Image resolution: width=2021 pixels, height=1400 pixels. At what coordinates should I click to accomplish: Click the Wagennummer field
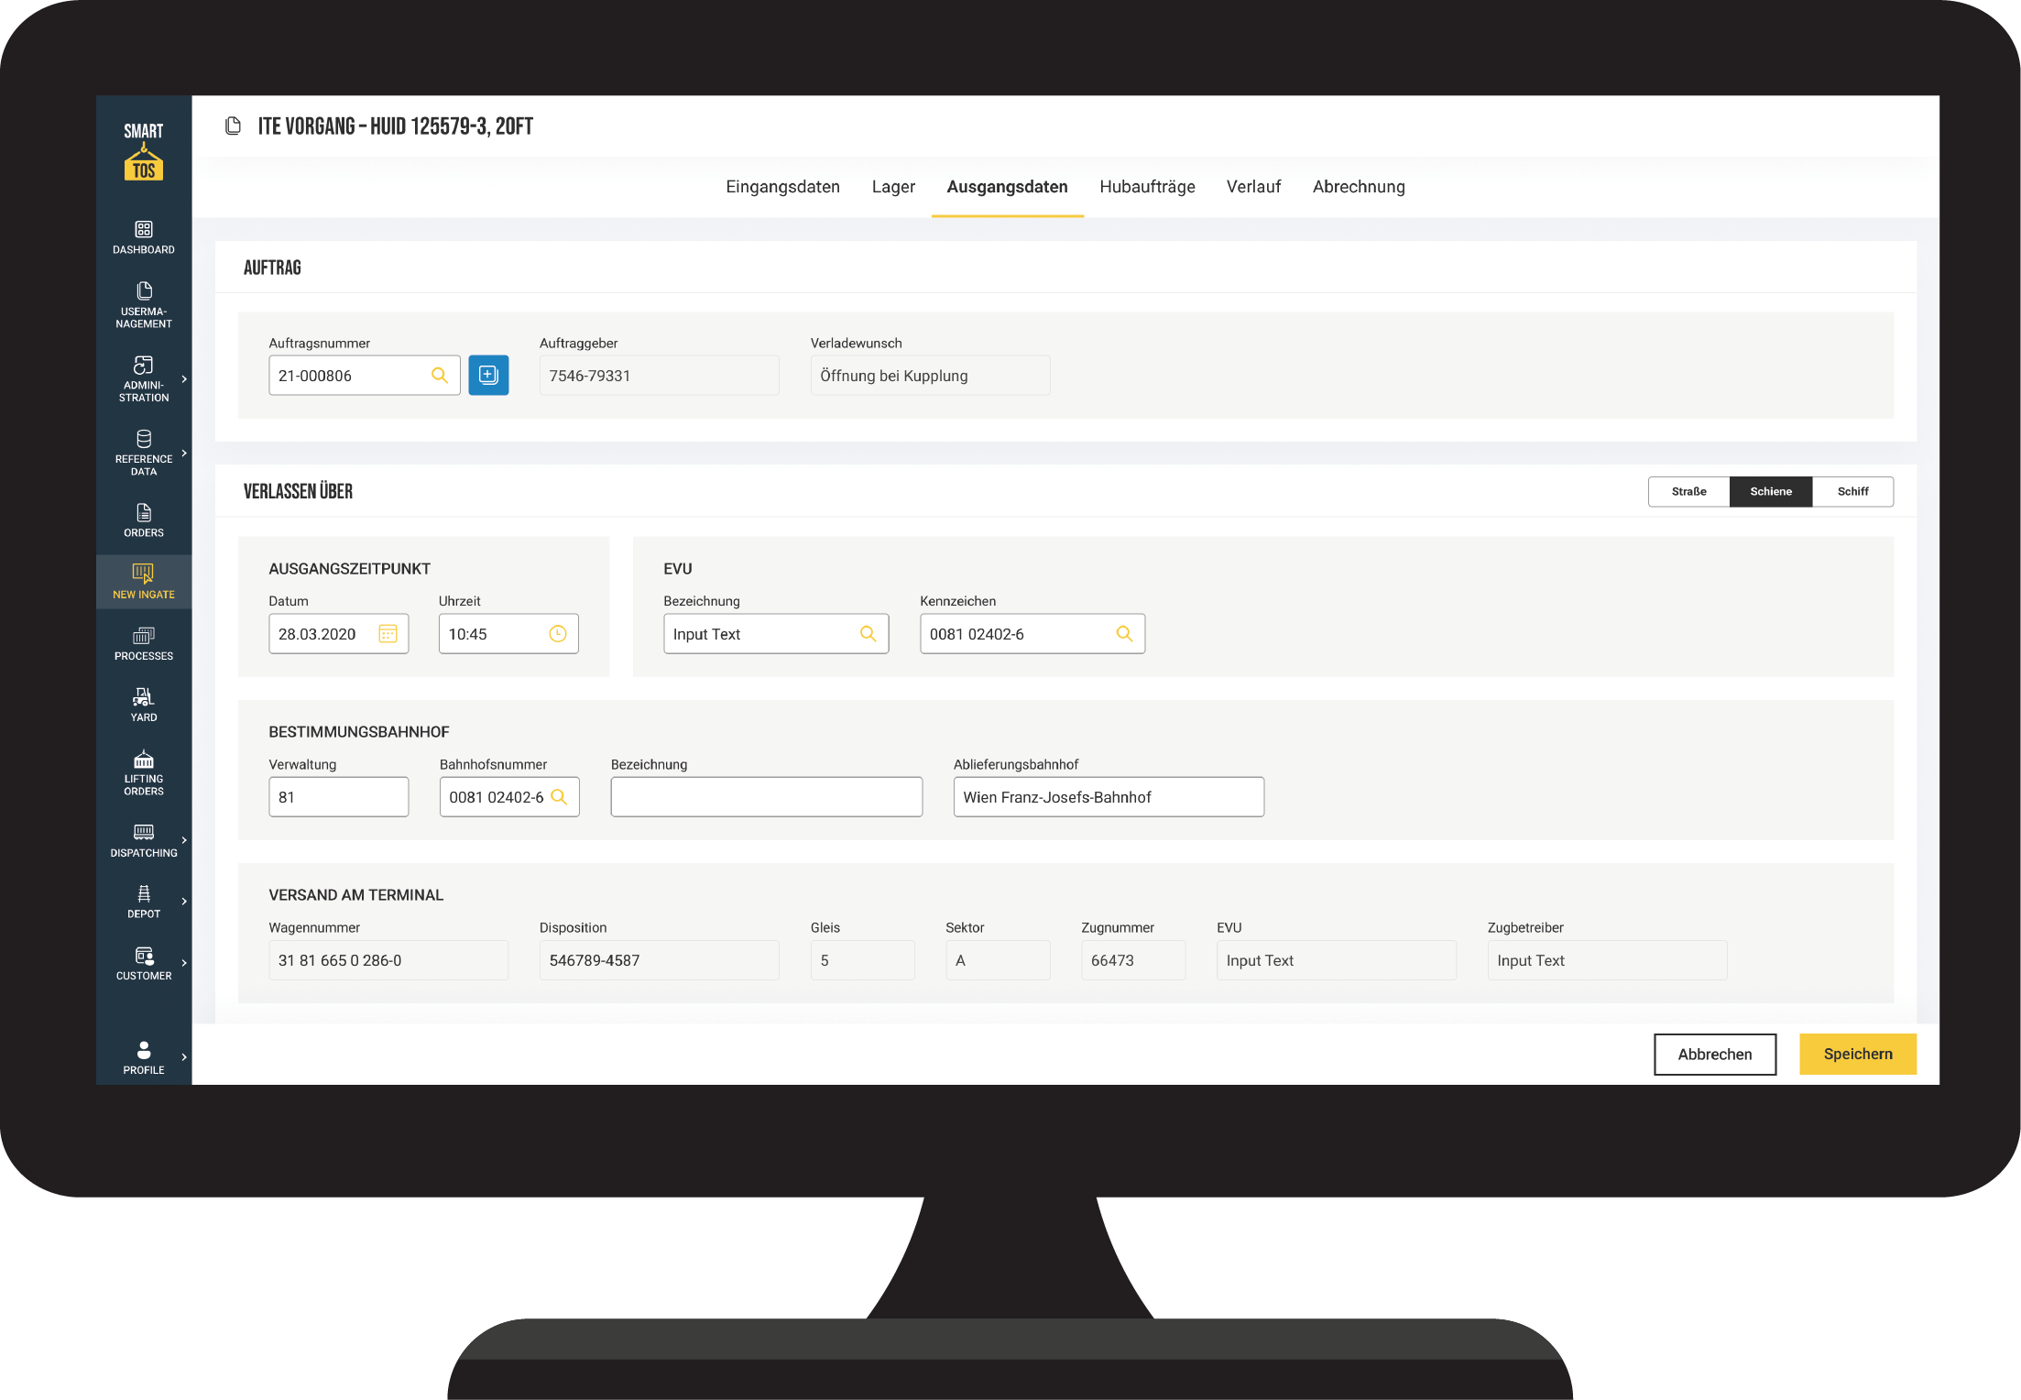pos(388,960)
